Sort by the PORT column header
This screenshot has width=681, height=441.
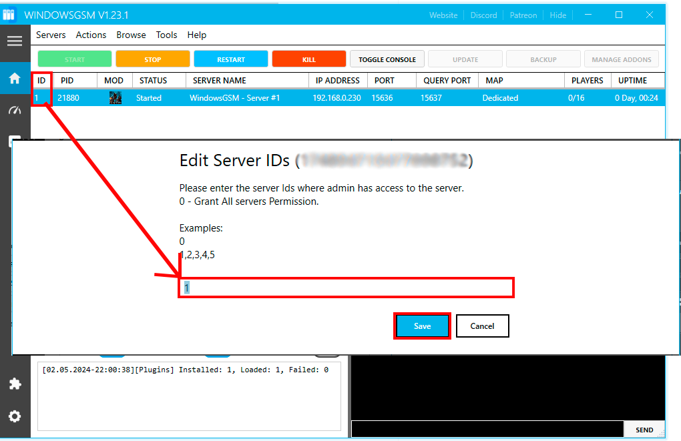[392, 80]
